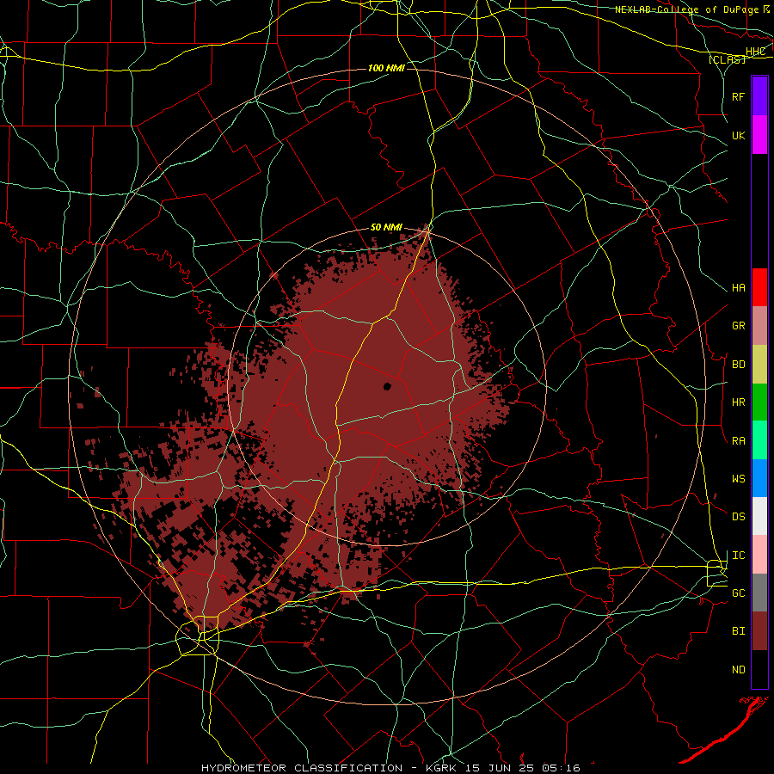Click the '[CLAS]' units label

(x=727, y=59)
